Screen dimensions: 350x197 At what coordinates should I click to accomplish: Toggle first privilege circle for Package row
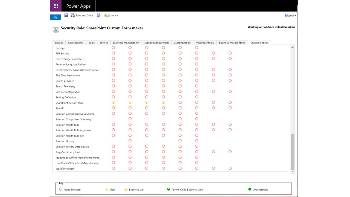tap(113, 48)
